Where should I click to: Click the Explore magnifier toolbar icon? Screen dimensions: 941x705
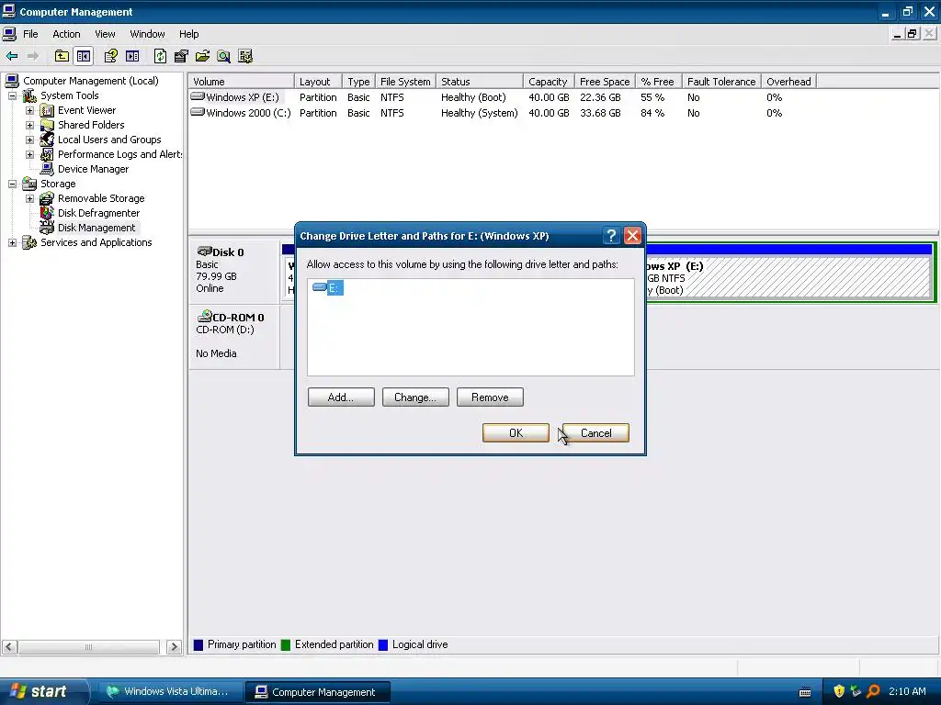(x=224, y=56)
